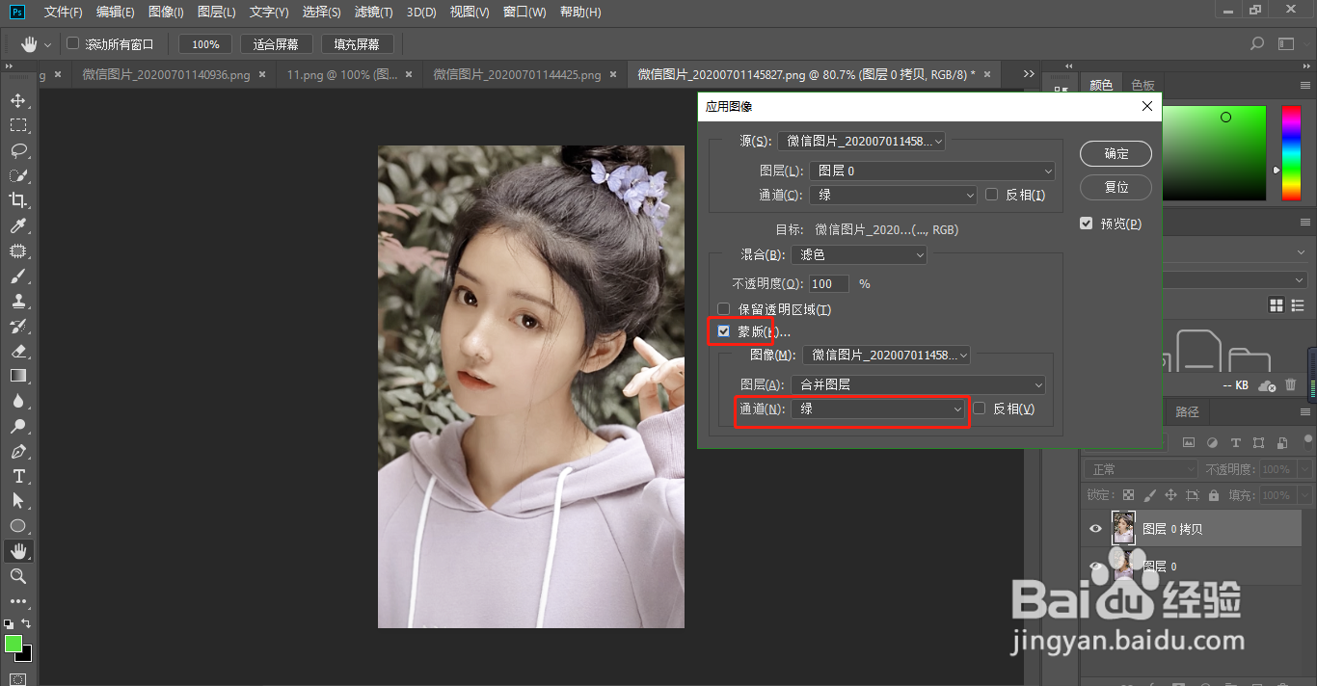Open the 图像(M) mask image dropdown

886,356
